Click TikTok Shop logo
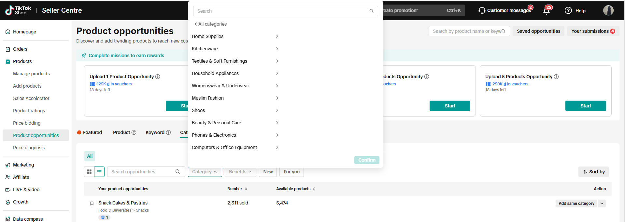Screen dimensions: 625x222 click(18, 10)
